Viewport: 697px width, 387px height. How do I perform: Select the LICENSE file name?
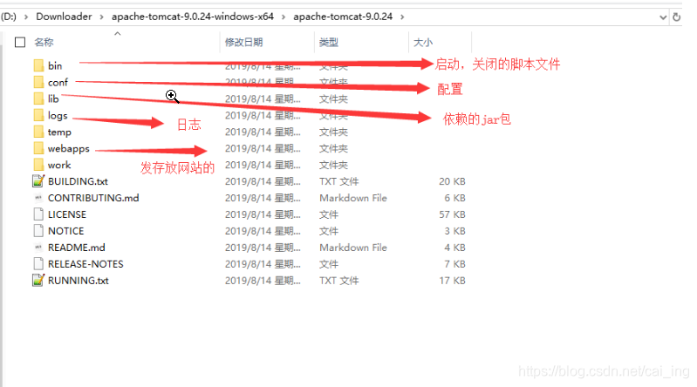point(67,214)
